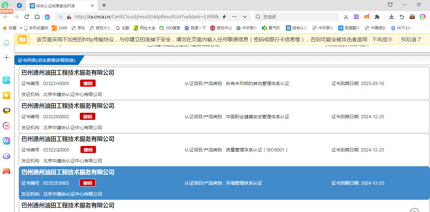Screen dimensions: 430x212
Task: Click the undo closed tab icon
Action: [402, 17]
